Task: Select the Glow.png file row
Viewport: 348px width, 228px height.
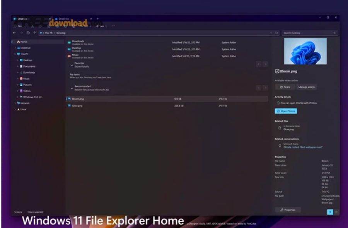Action: click(167, 106)
